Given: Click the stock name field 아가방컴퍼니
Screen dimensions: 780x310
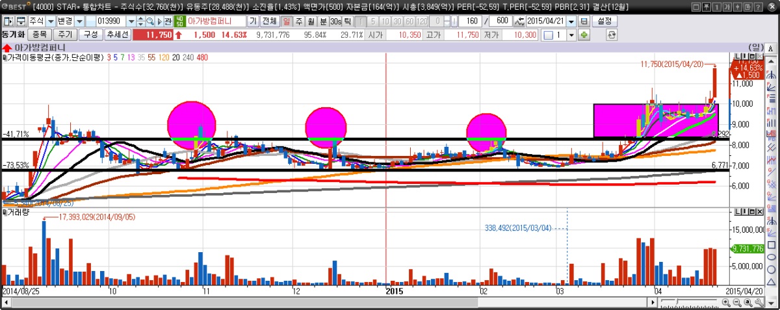Looking at the screenshot, I should (216, 21).
